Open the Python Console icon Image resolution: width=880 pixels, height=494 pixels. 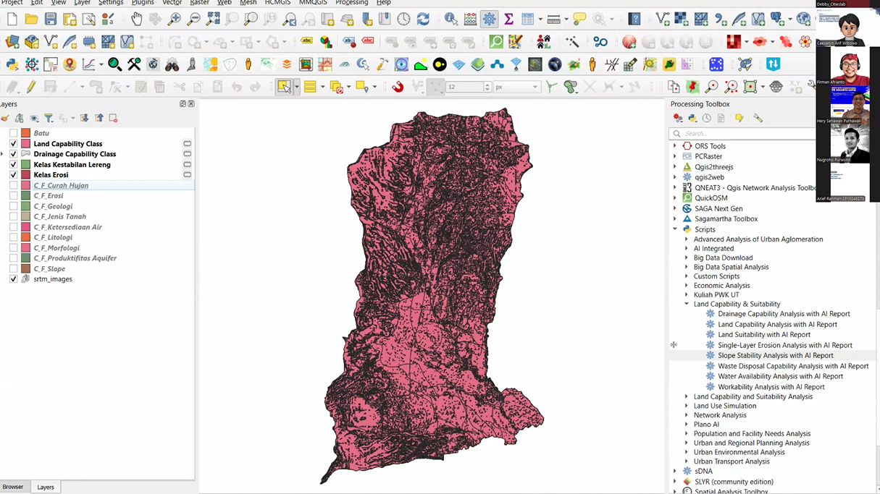(x=12, y=64)
